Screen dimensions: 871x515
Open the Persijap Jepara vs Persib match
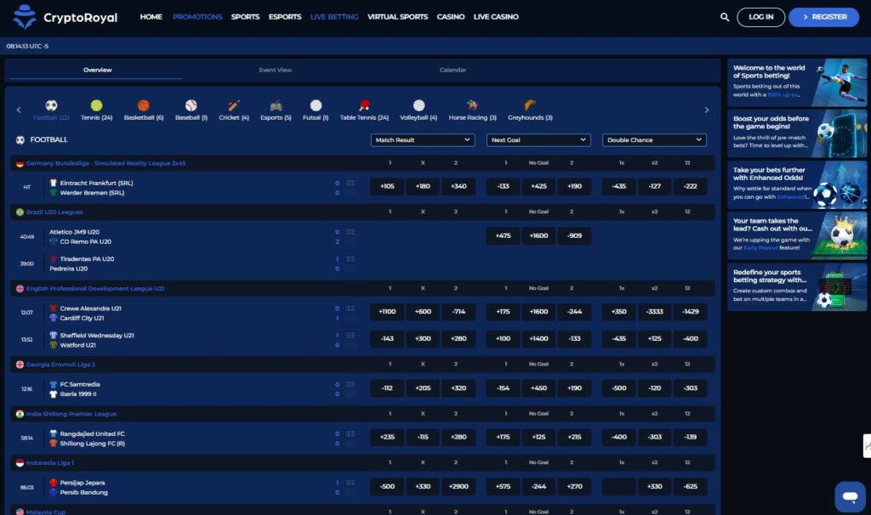click(x=84, y=488)
